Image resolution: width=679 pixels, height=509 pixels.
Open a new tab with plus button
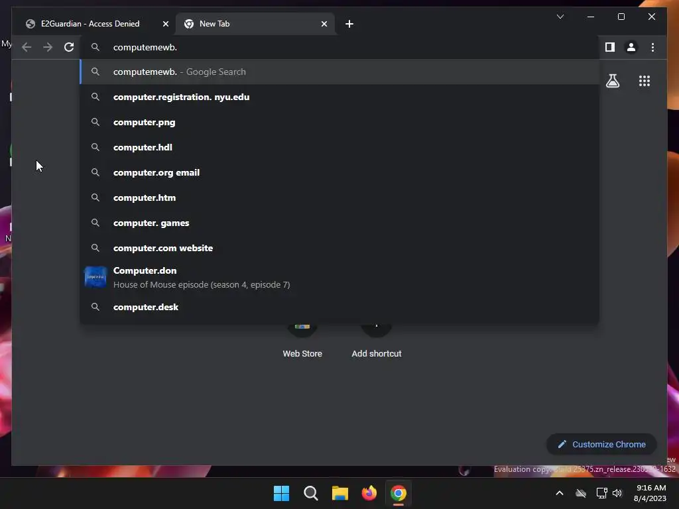pyautogui.click(x=349, y=24)
